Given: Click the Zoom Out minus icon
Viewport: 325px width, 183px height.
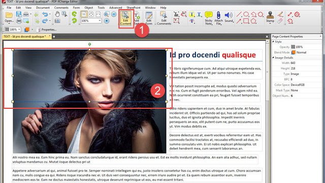Looking at the screenshot, I should pyautogui.click(x=114, y=14).
